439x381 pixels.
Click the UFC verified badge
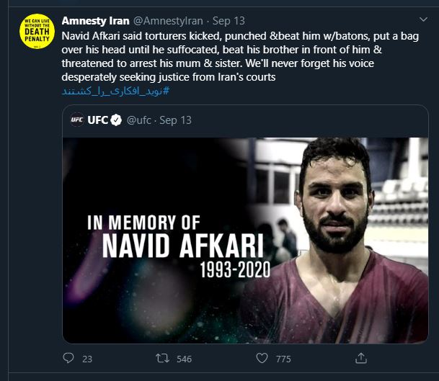click(x=115, y=120)
